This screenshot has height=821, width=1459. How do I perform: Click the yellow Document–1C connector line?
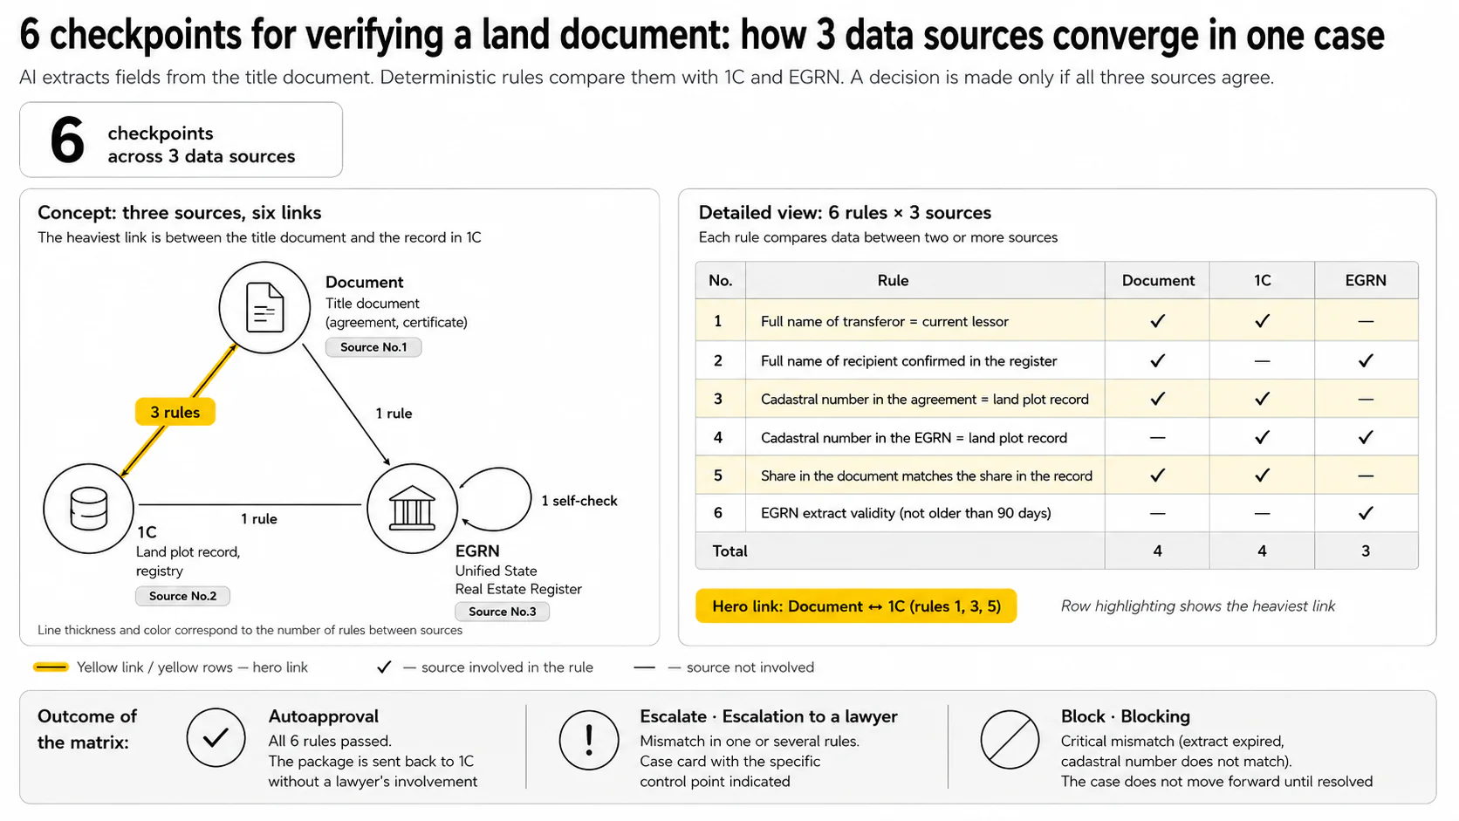pos(178,411)
